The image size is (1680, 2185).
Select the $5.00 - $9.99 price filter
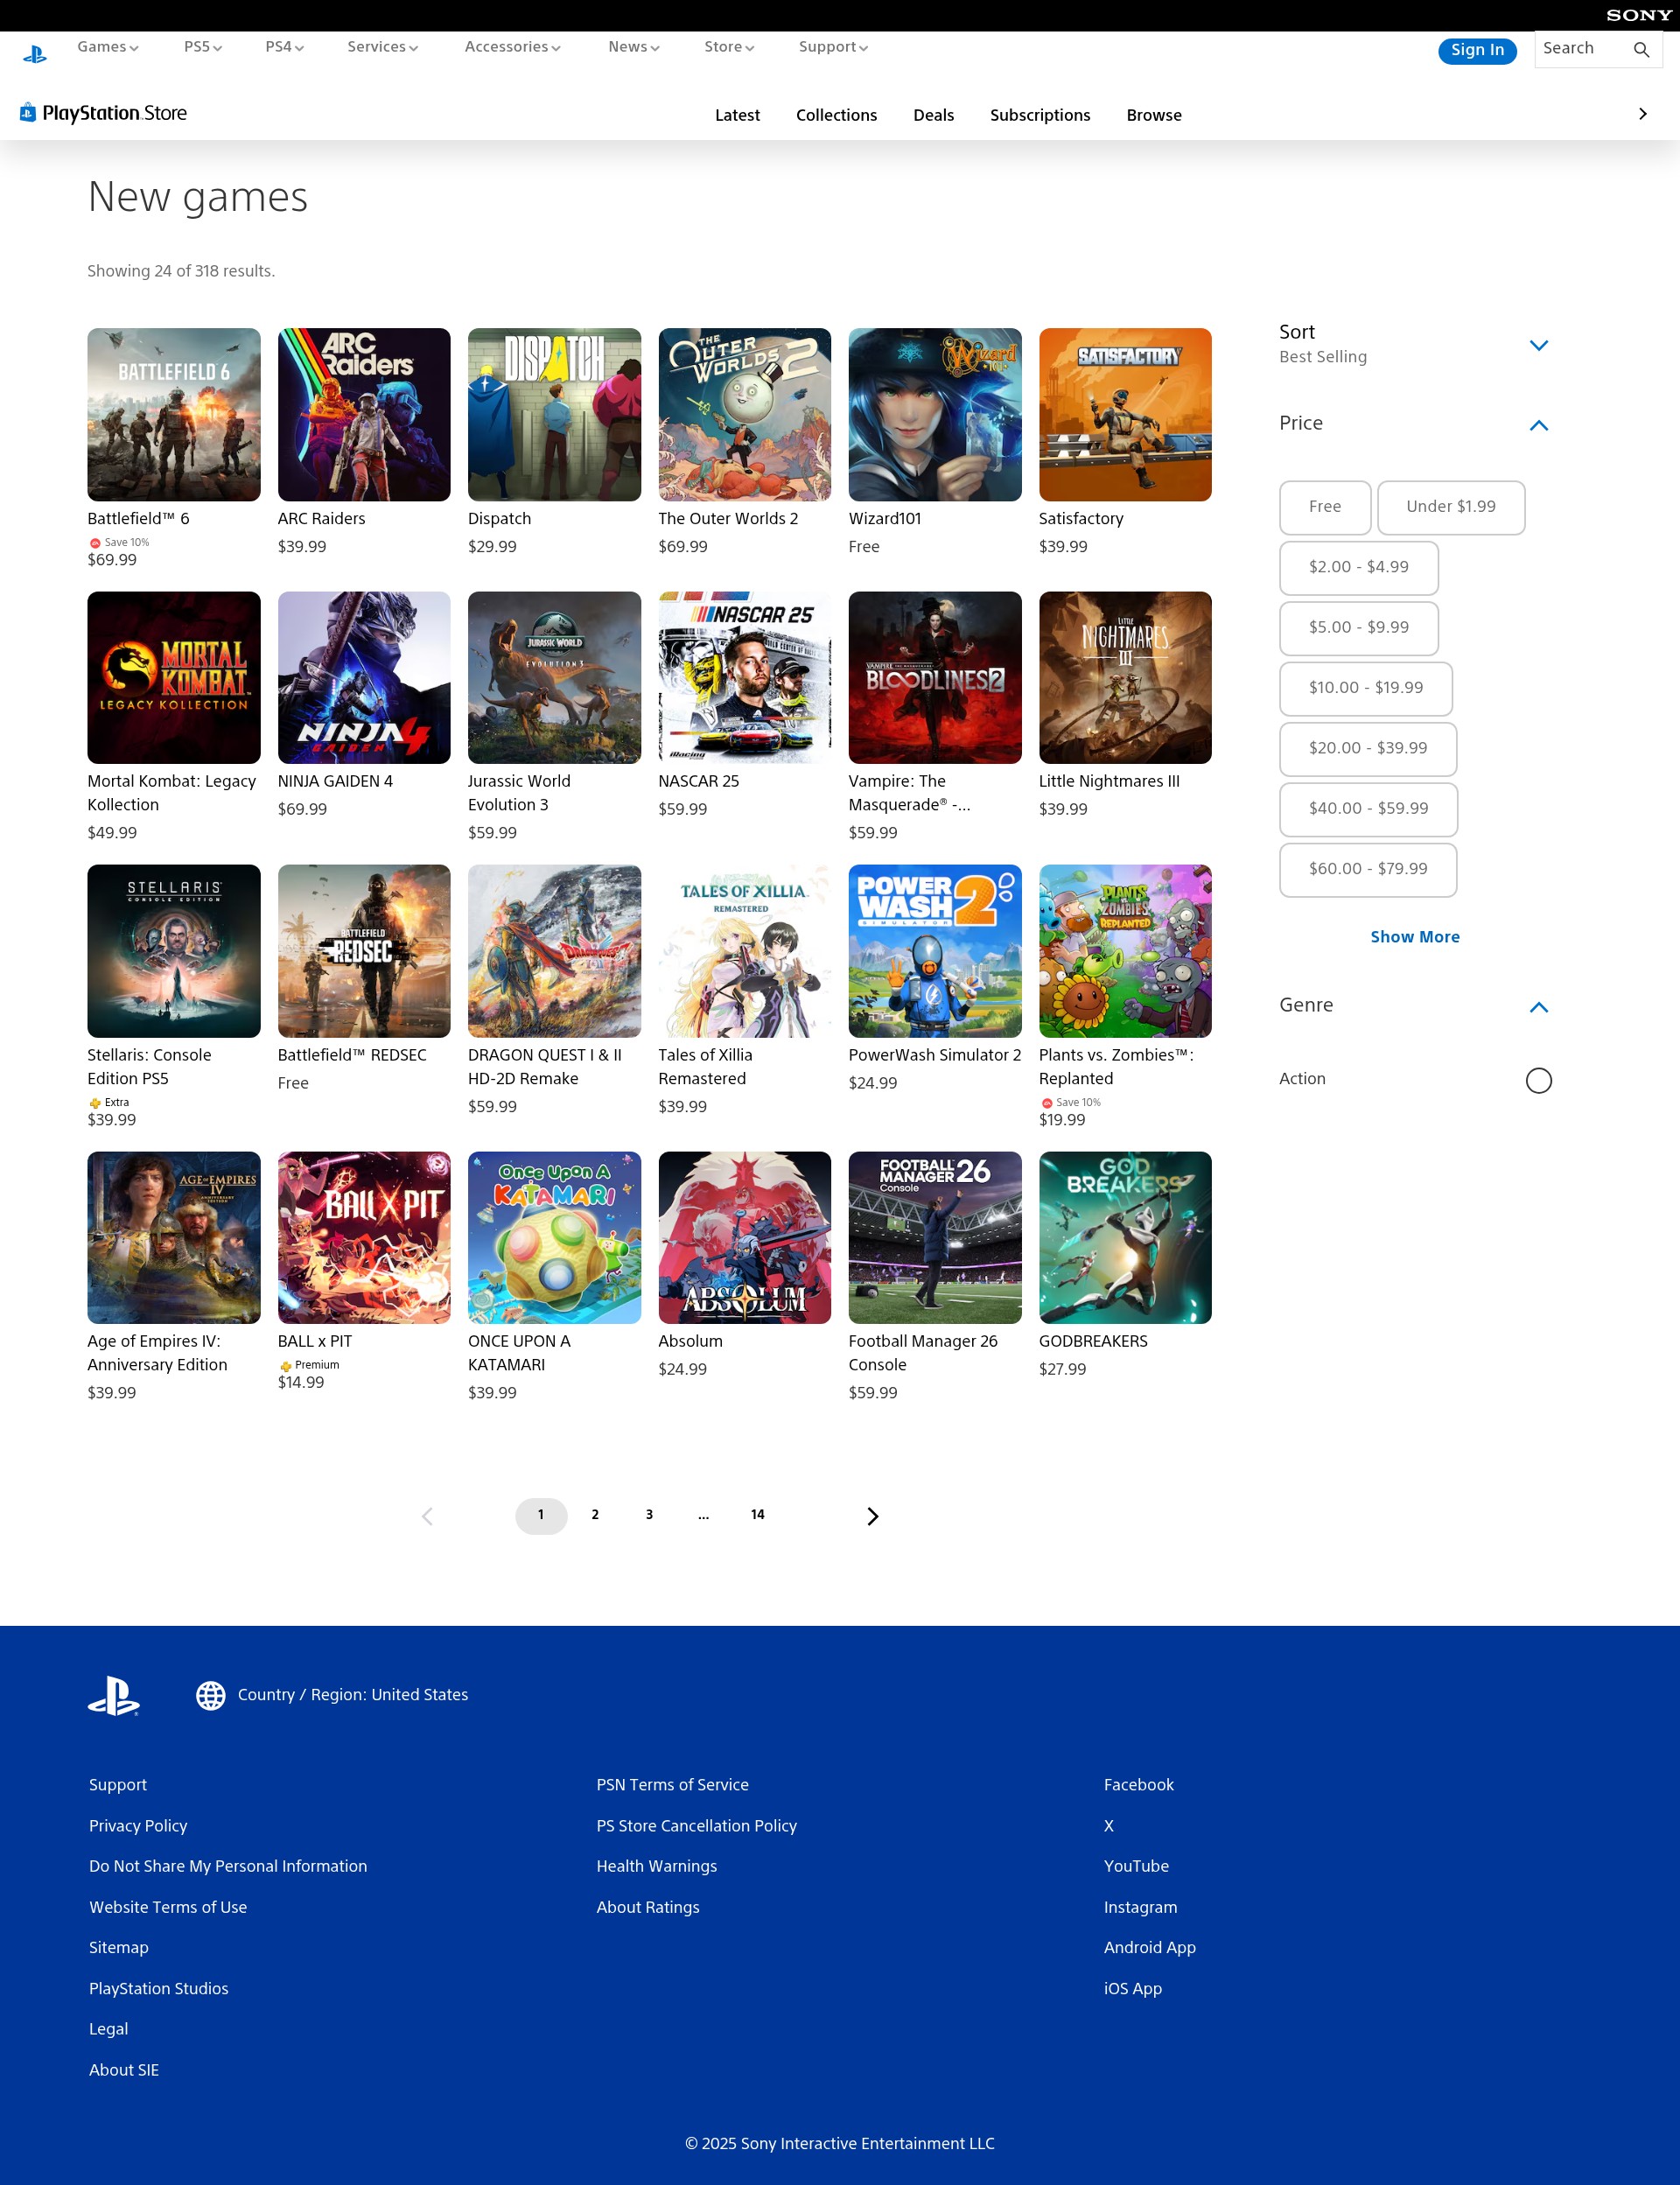pos(1358,628)
